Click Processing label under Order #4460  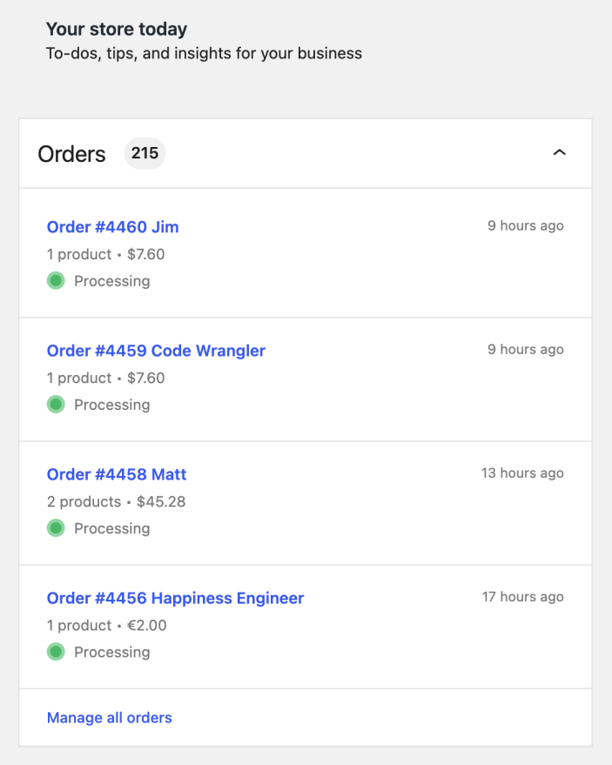coord(111,281)
